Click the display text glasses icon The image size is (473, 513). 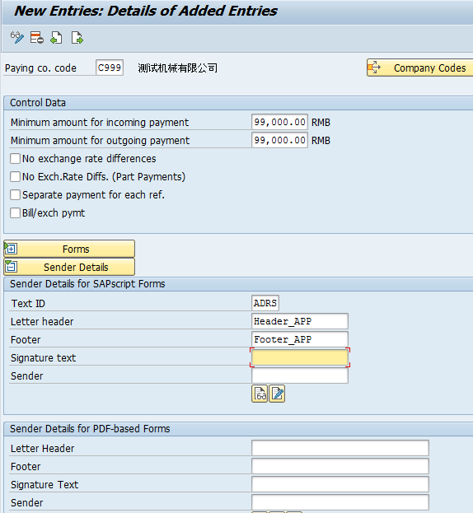(260, 394)
